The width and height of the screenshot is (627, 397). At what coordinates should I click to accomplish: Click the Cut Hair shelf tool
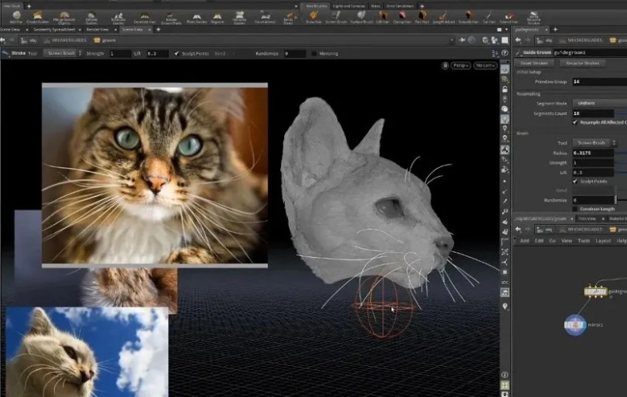pyautogui.click(x=489, y=17)
